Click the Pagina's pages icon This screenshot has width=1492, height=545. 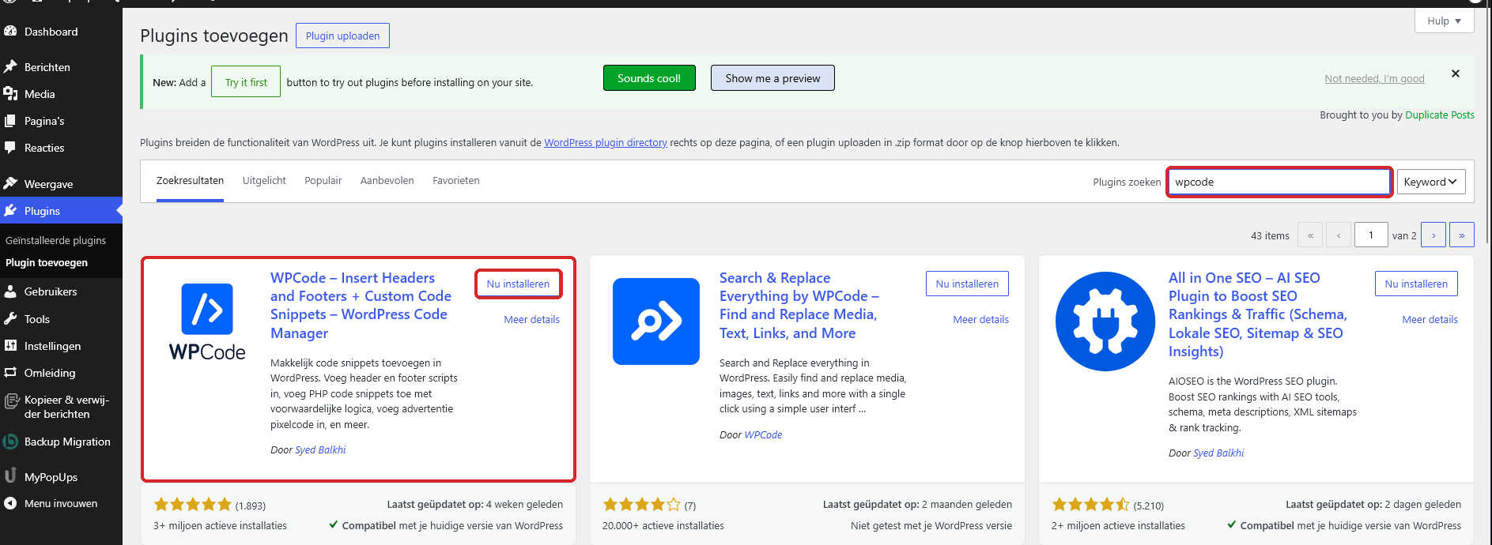pos(10,121)
